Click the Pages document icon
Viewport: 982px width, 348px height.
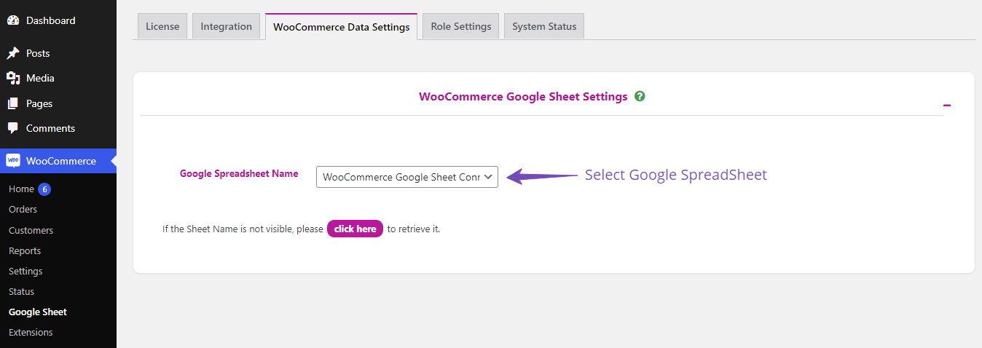click(13, 103)
